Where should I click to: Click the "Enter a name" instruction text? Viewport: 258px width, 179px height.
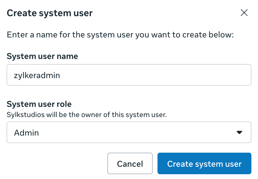point(120,35)
